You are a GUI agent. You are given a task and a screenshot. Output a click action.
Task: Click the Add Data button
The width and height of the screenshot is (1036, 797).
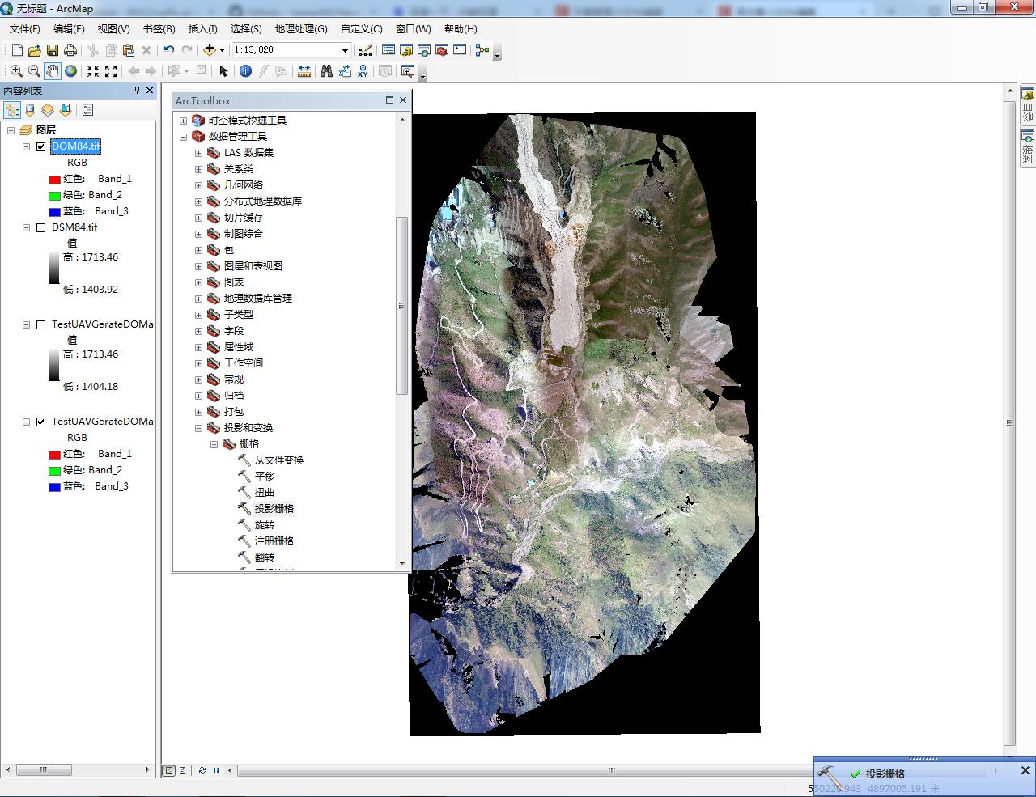[x=209, y=50]
